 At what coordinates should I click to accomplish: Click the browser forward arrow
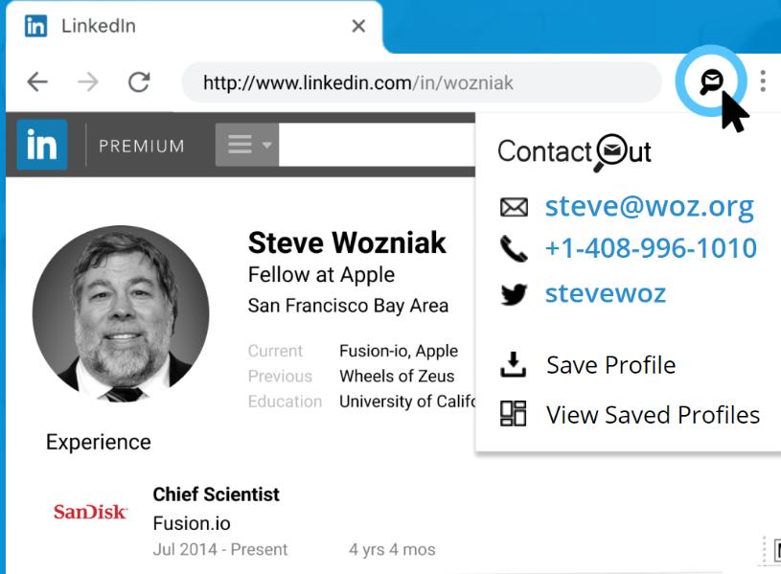[88, 82]
